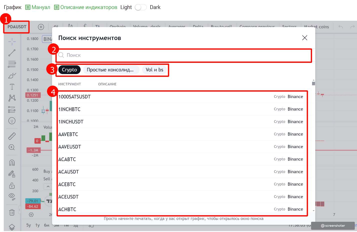
Task: Select the Crypto filter tab
Action: (x=69, y=70)
